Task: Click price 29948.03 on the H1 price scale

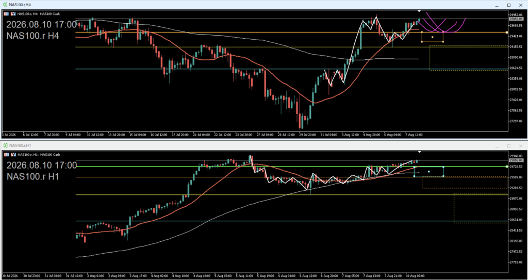Action: (x=516, y=156)
